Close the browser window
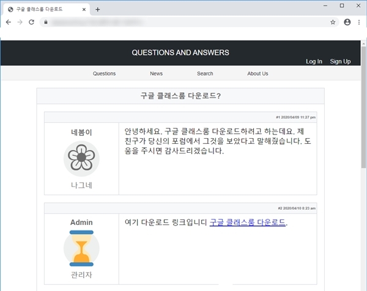The image size is (367, 291). 358,6
